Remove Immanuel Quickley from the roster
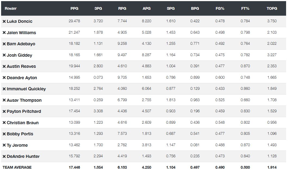 click(x=4, y=89)
